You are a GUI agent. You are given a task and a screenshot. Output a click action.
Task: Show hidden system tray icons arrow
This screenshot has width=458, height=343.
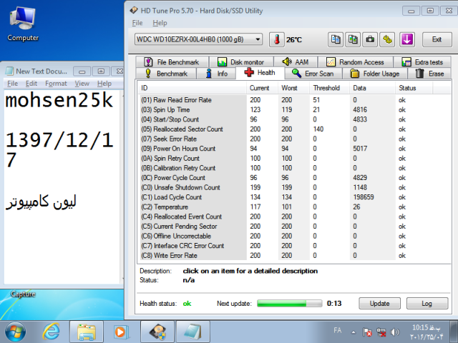(x=354, y=332)
